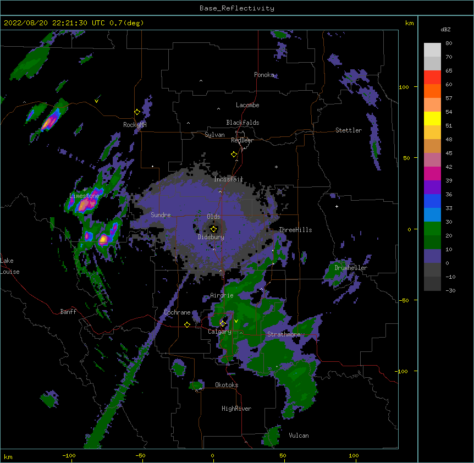This screenshot has width=474, height=463.
Task: Click the 0 km label on bottom axis
Action: click(x=212, y=455)
